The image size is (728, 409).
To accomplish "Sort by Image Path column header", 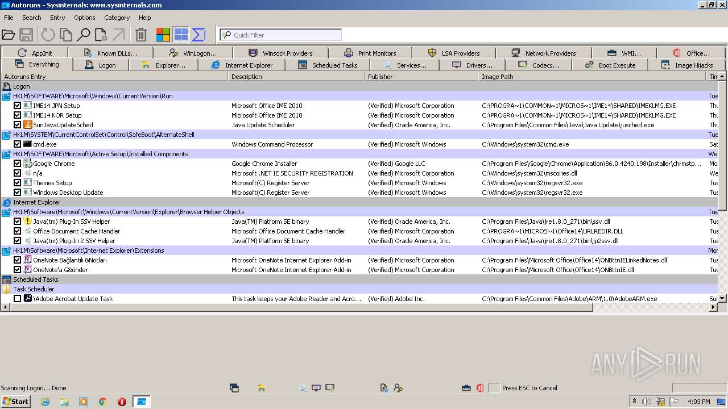I will [592, 77].
